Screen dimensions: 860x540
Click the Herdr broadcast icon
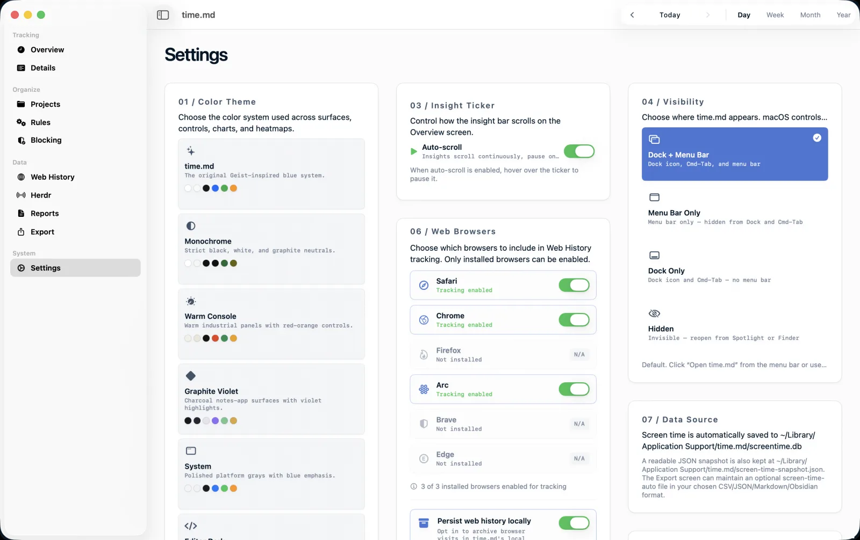[x=21, y=195]
